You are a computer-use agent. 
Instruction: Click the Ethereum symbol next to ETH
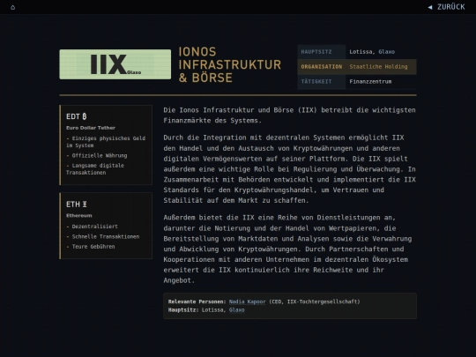85,205
